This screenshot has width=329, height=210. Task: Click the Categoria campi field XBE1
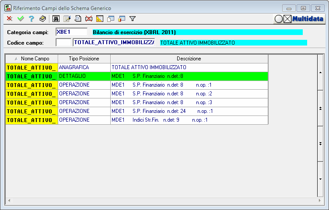72,32
